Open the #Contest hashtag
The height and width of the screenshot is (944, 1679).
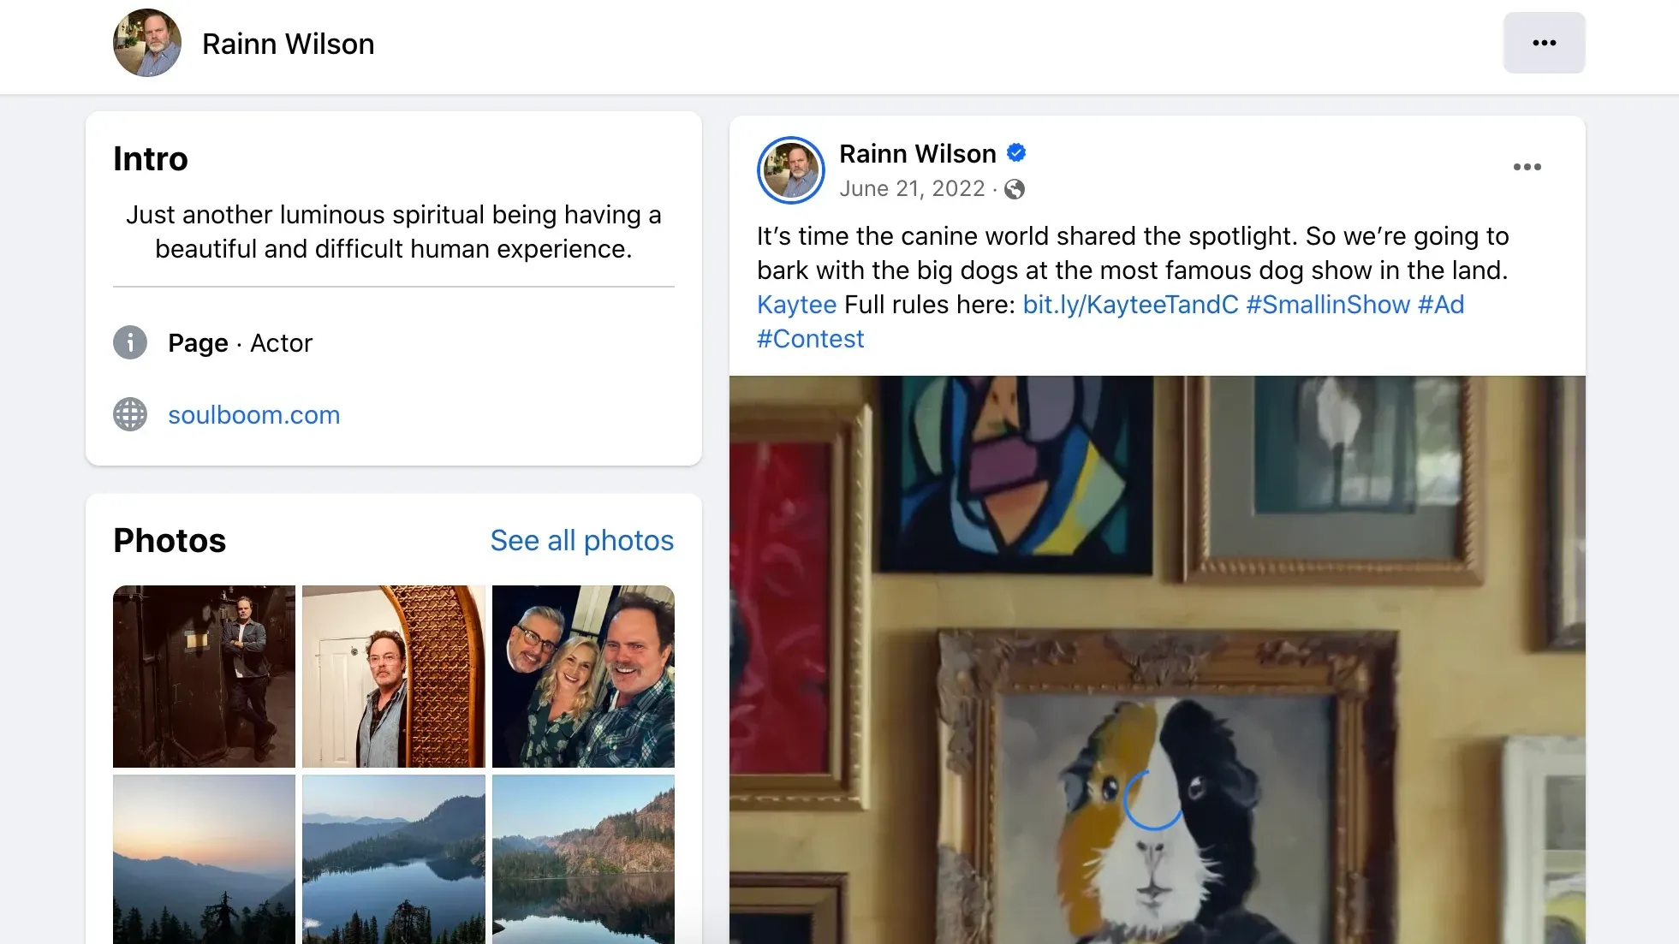(810, 339)
